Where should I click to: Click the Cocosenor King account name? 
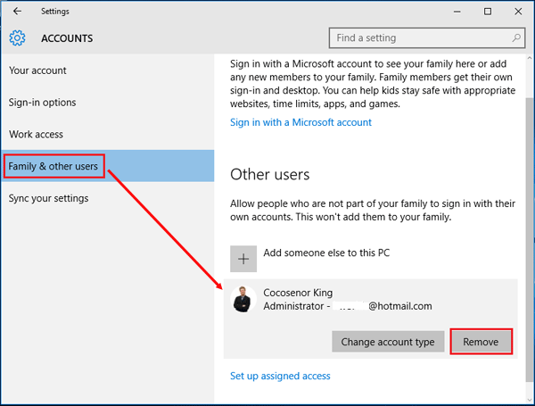(x=298, y=293)
